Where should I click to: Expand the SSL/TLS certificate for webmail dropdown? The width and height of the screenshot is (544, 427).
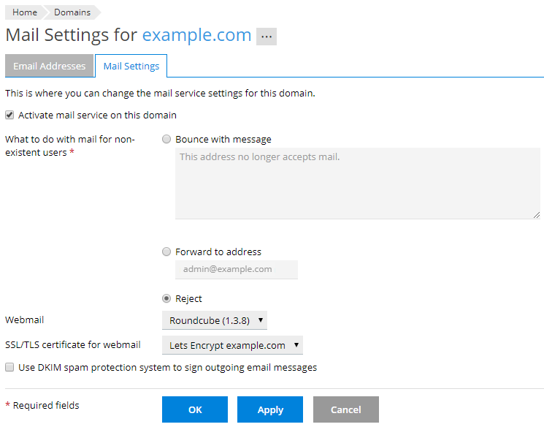pyautogui.click(x=232, y=345)
